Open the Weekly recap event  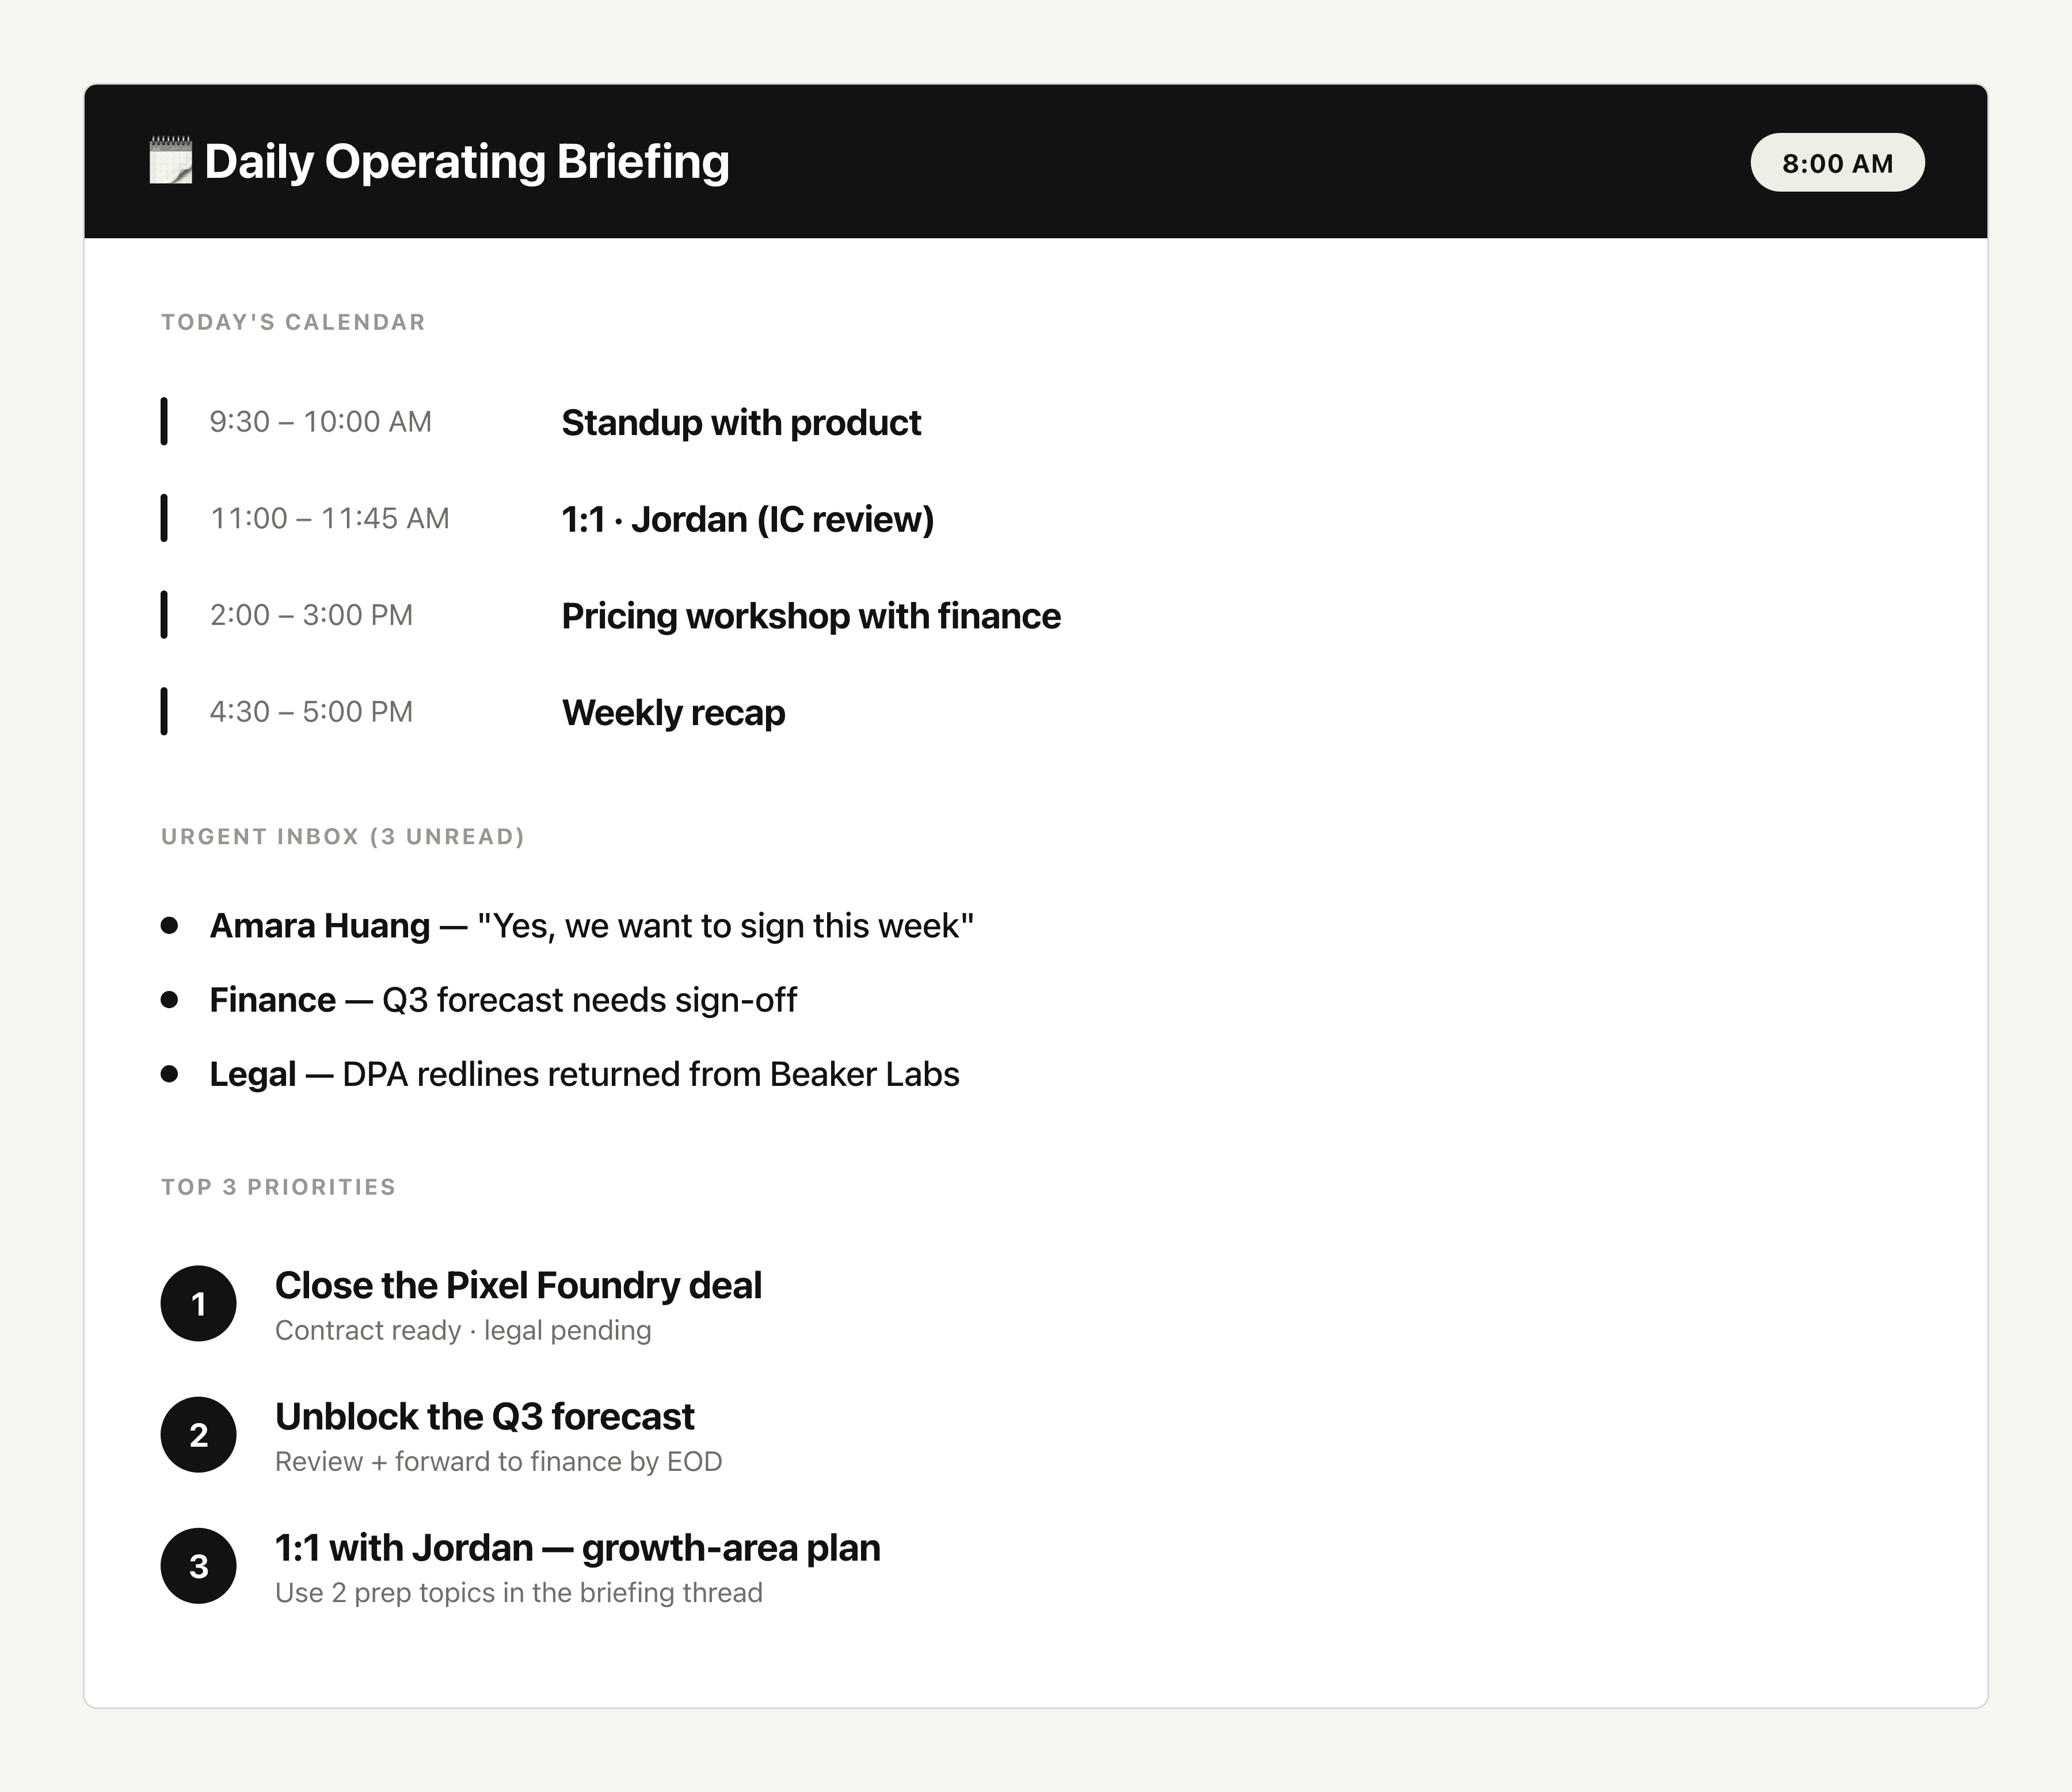coord(673,712)
